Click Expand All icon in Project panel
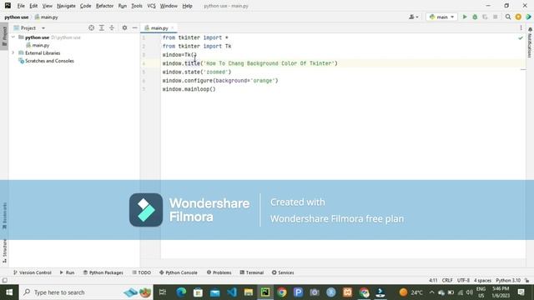Image resolution: width=534 pixels, height=300 pixels. tap(102, 27)
